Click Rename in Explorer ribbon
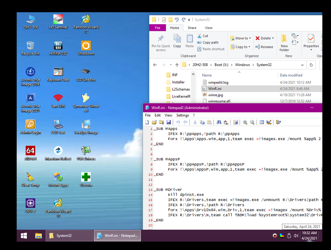331x250 pixels. [264, 47]
